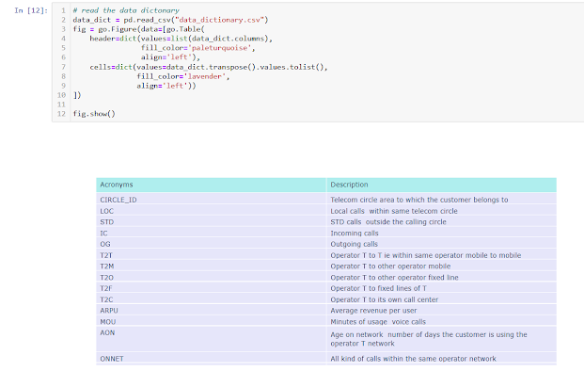Screen dimensions: 584x371
Task: Click the Description column header
Action: point(441,185)
